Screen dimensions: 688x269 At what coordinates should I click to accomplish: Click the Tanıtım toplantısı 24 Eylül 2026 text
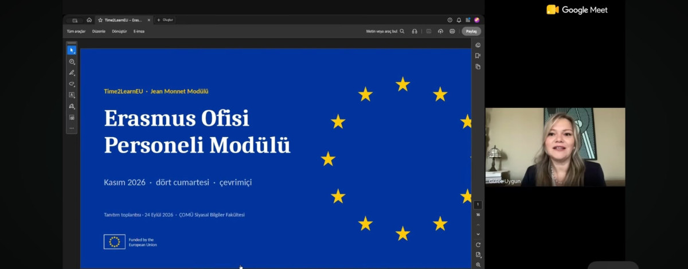174,215
